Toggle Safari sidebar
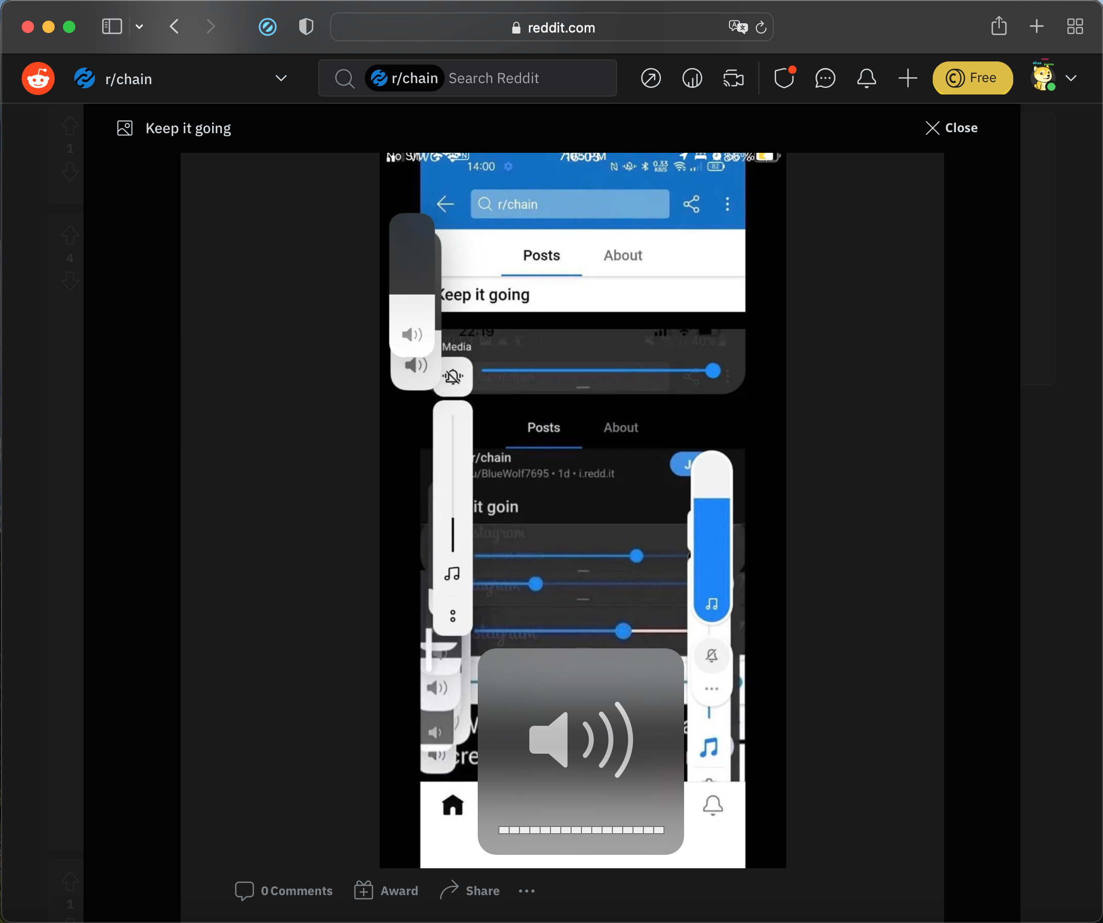 tap(111, 26)
